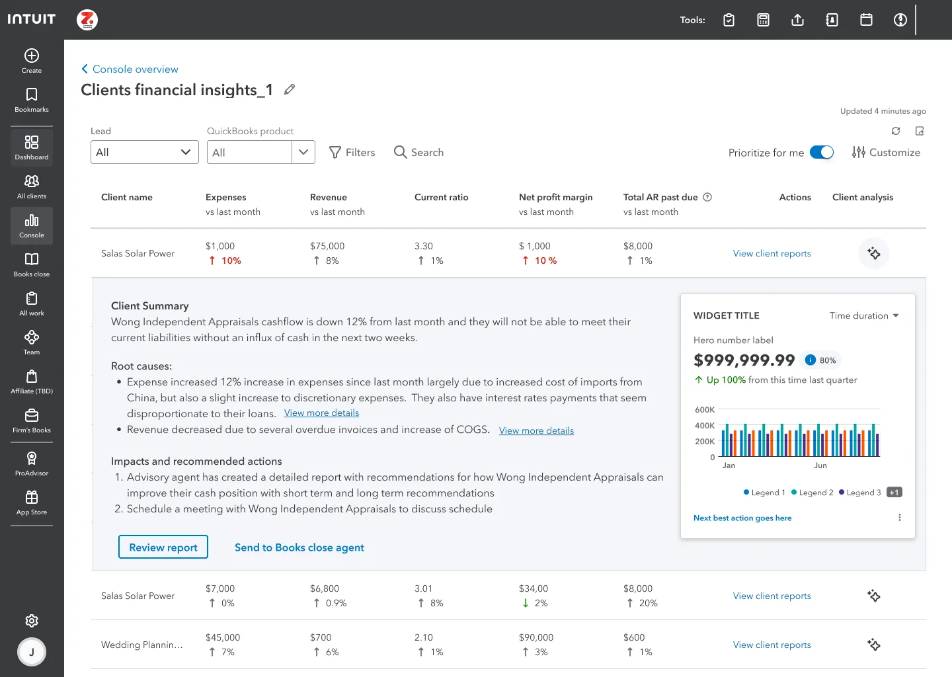The height and width of the screenshot is (677, 952).
Task: Click the QuickBooks product All input field
Action: pyautogui.click(x=249, y=152)
